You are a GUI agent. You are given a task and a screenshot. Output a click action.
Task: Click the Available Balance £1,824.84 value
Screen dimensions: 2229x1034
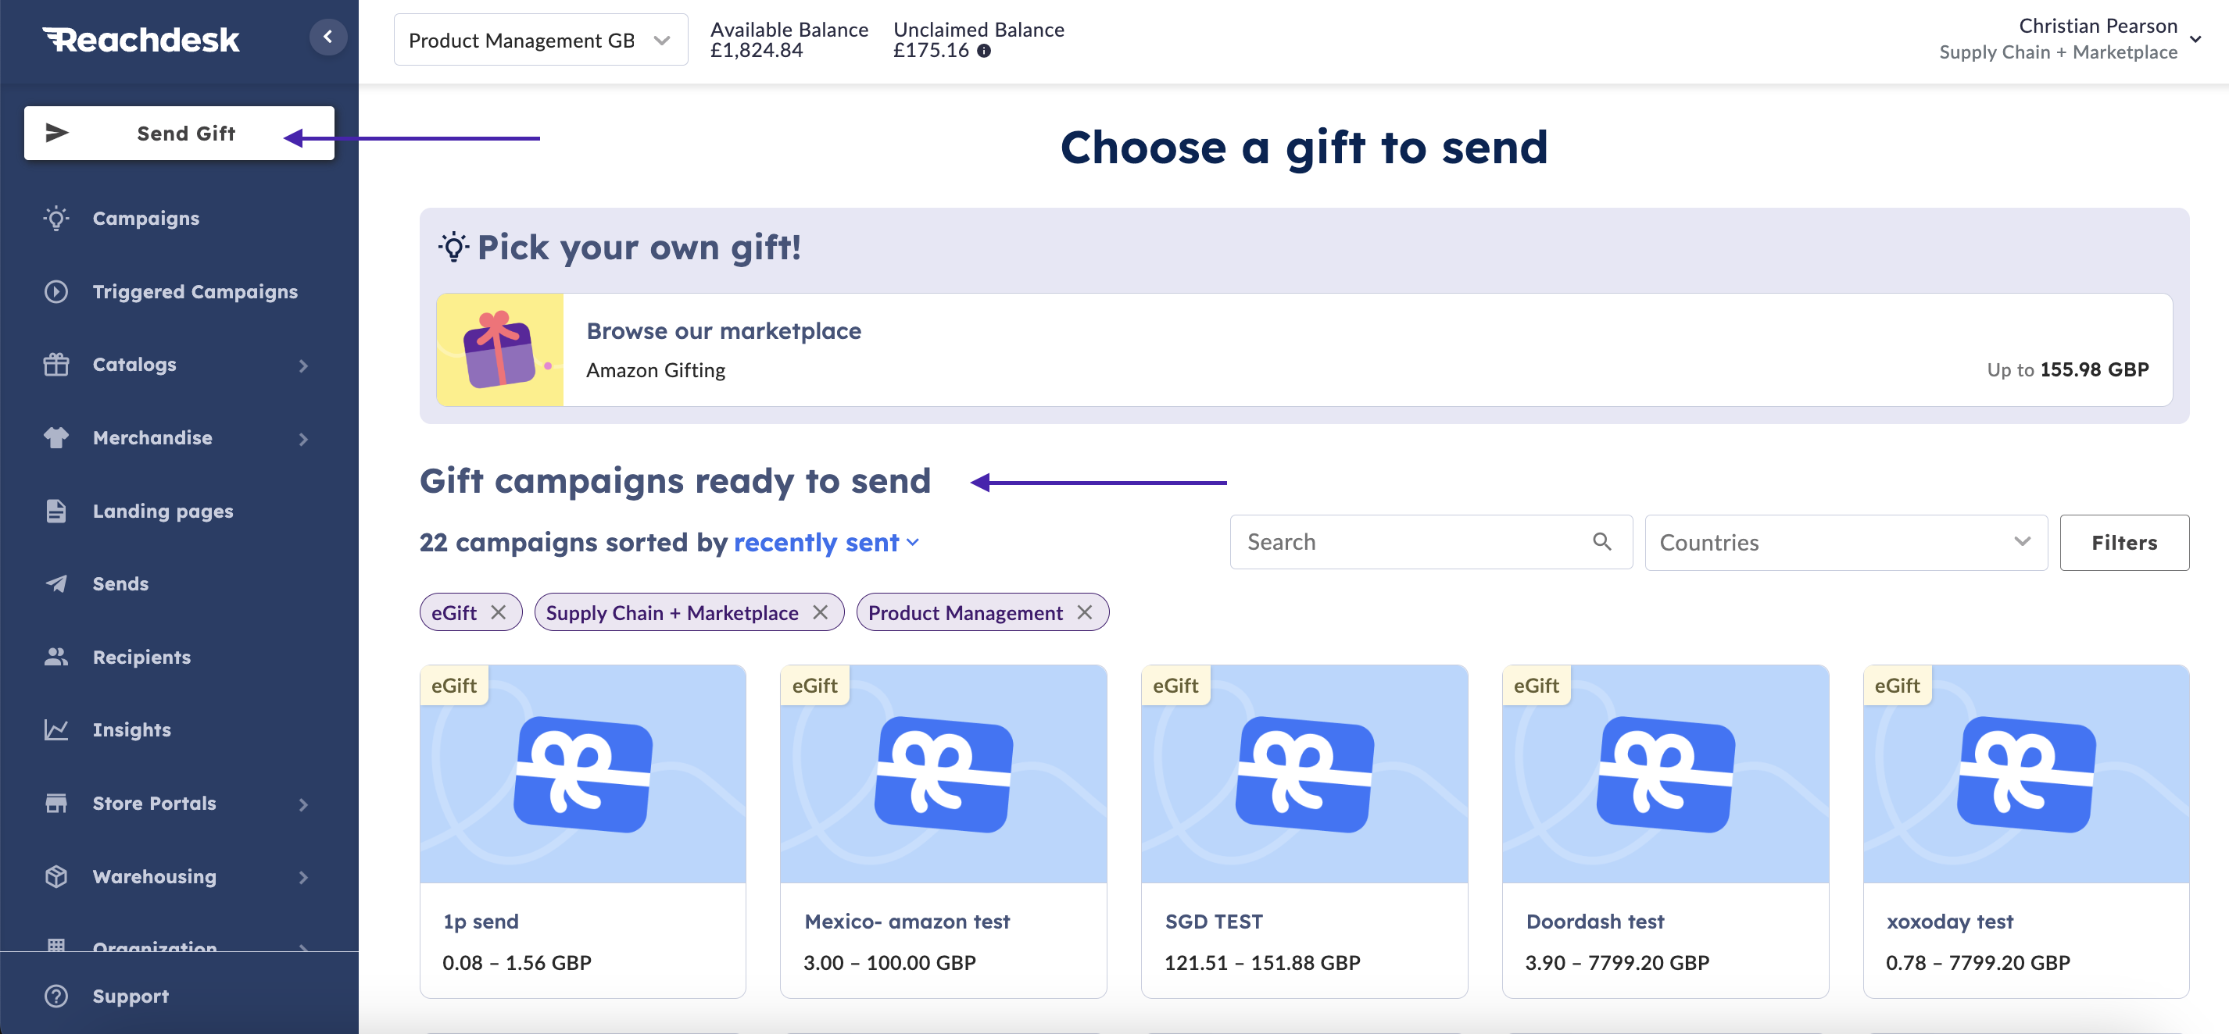pyautogui.click(x=757, y=50)
